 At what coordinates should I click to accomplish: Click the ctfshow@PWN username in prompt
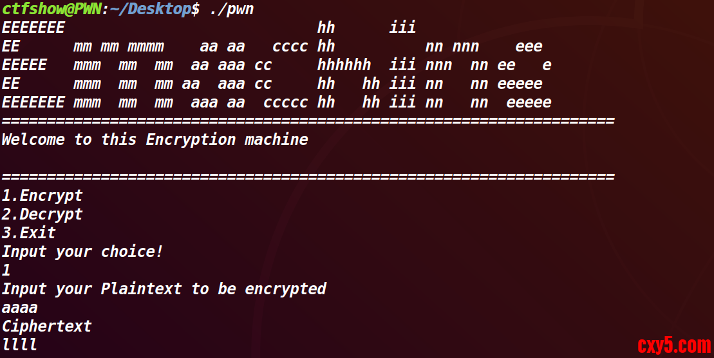[51, 9]
